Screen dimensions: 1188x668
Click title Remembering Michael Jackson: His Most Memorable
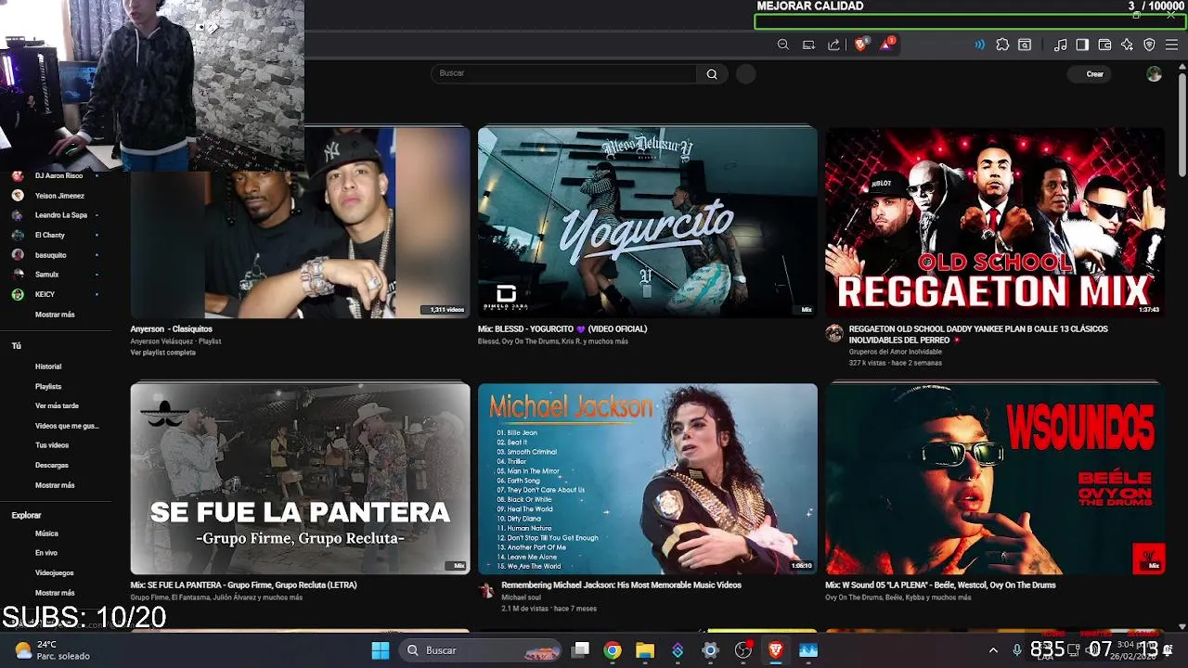[621, 585]
